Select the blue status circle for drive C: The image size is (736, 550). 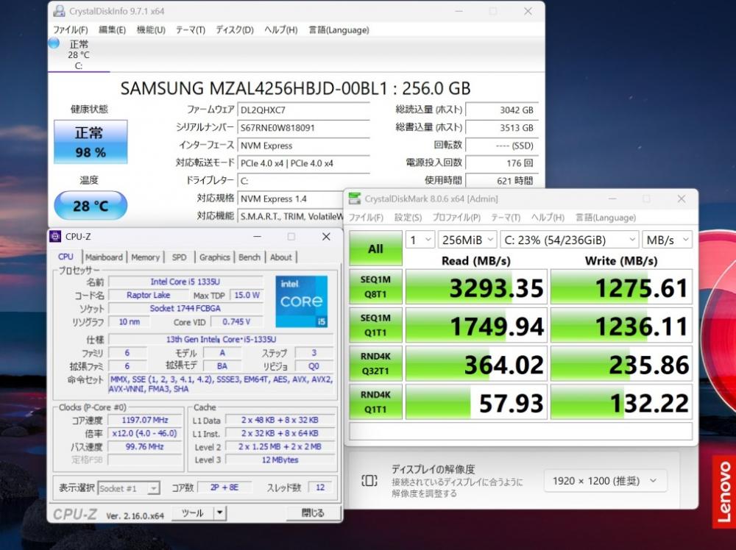point(54,43)
